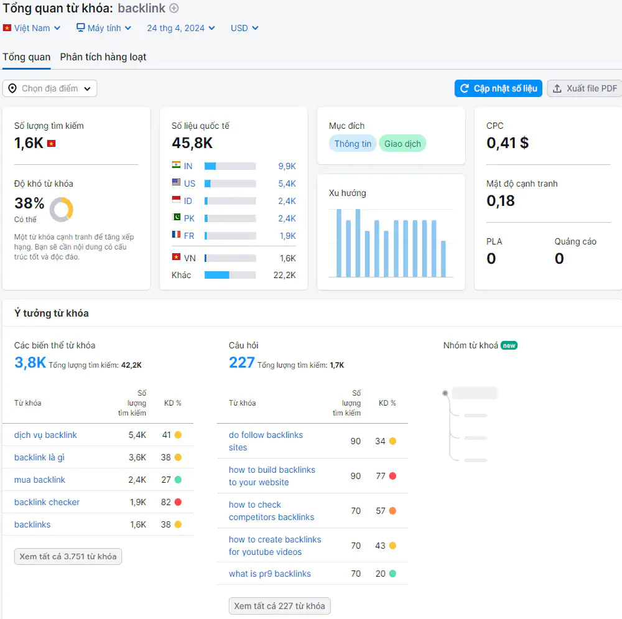This screenshot has height=619, width=622.
Task: Select the Tổng quan tab
Action: click(27, 57)
